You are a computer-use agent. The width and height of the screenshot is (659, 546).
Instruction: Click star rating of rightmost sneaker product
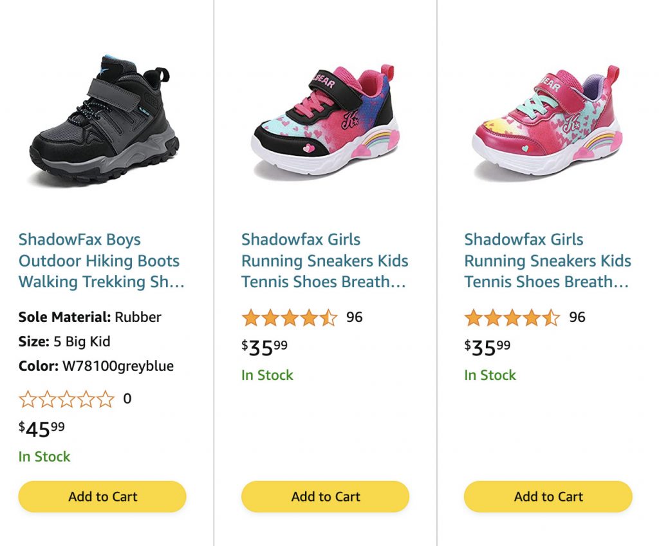click(512, 317)
